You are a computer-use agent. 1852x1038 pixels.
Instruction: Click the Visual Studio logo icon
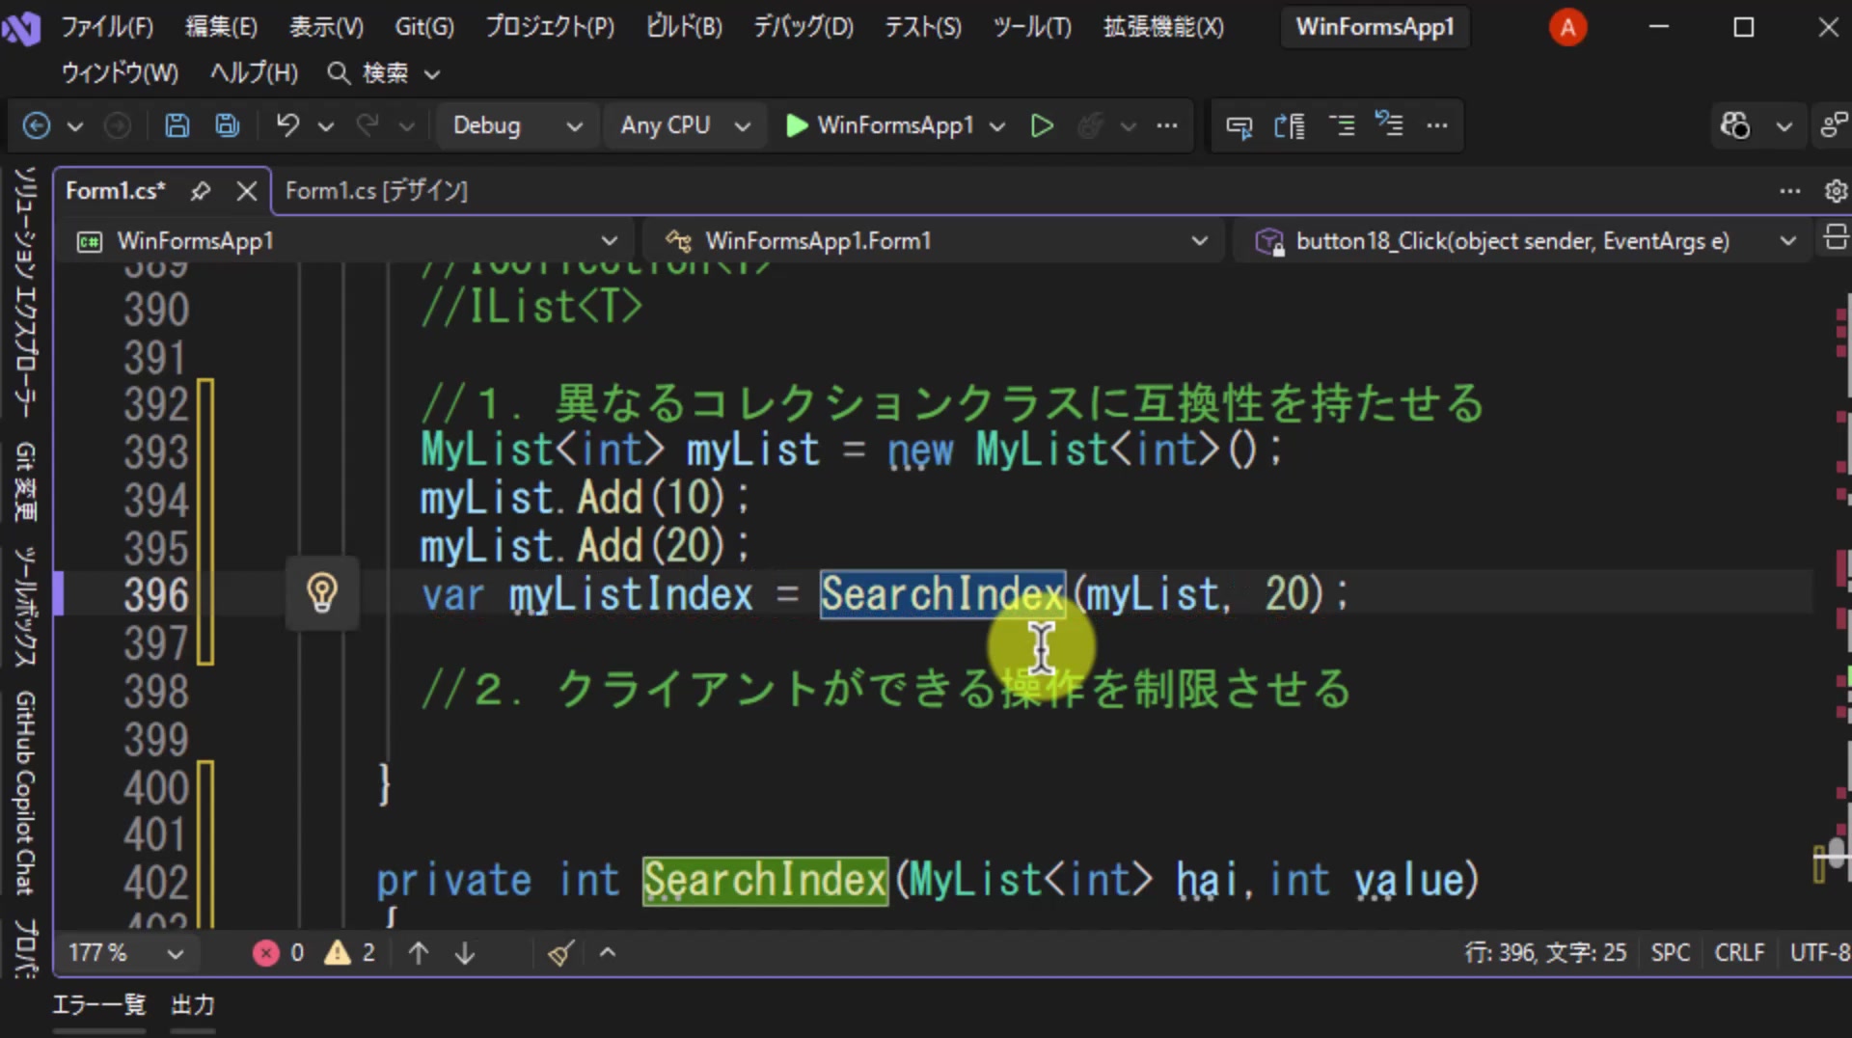[x=21, y=28]
